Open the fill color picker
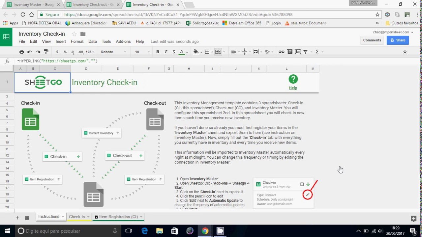The width and height of the screenshot is (422, 237). pos(196,52)
